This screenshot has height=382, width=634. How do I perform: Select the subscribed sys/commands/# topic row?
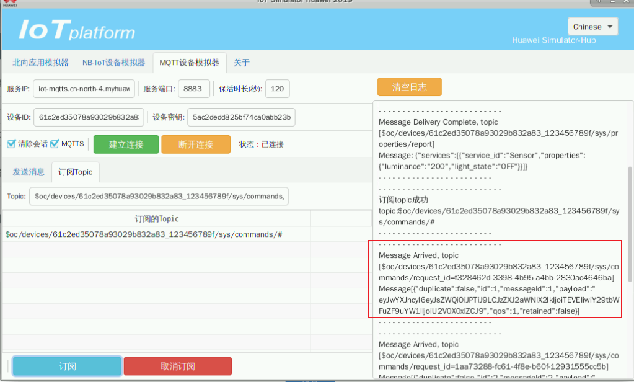pos(156,234)
